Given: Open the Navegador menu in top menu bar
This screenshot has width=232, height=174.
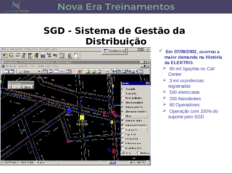Looking at the screenshot, I should point(44,49).
